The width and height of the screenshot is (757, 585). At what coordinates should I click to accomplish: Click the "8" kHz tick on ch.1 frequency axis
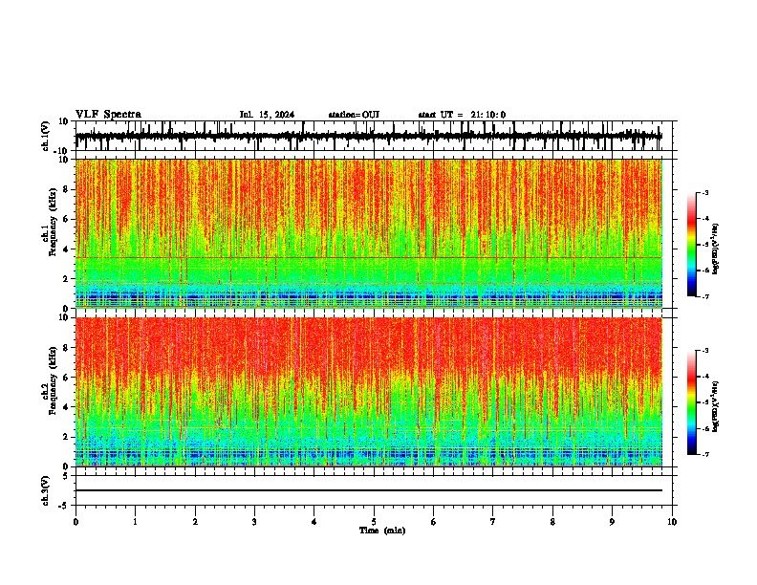67,189
